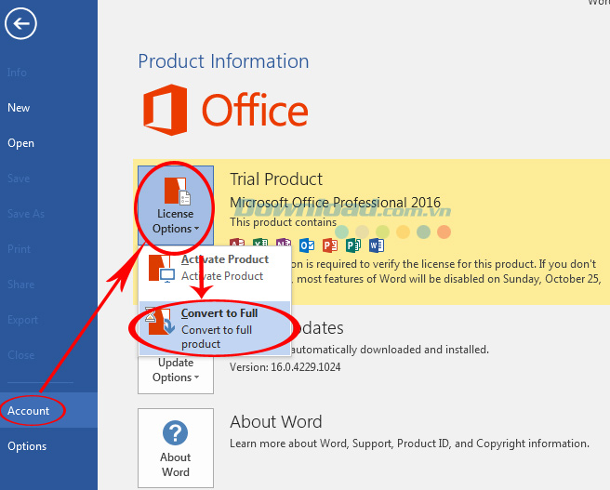Image resolution: width=610 pixels, height=490 pixels.
Task: Click the version 16.0.4229.1024 text
Action: click(x=285, y=367)
